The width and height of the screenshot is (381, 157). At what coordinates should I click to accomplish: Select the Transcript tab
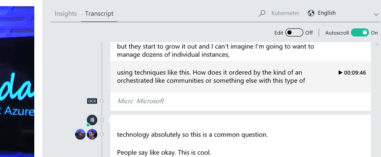click(x=99, y=14)
